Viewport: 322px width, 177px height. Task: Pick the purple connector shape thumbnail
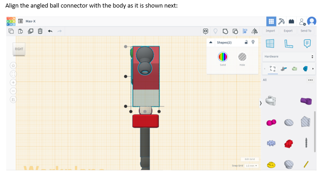(x=306, y=101)
